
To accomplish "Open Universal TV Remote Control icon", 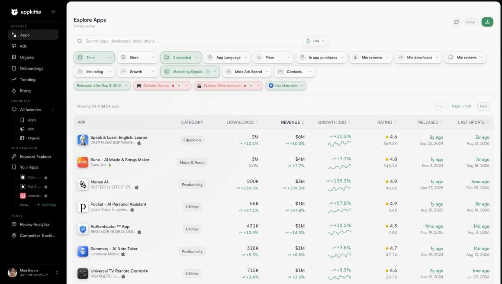I will tap(83, 274).
